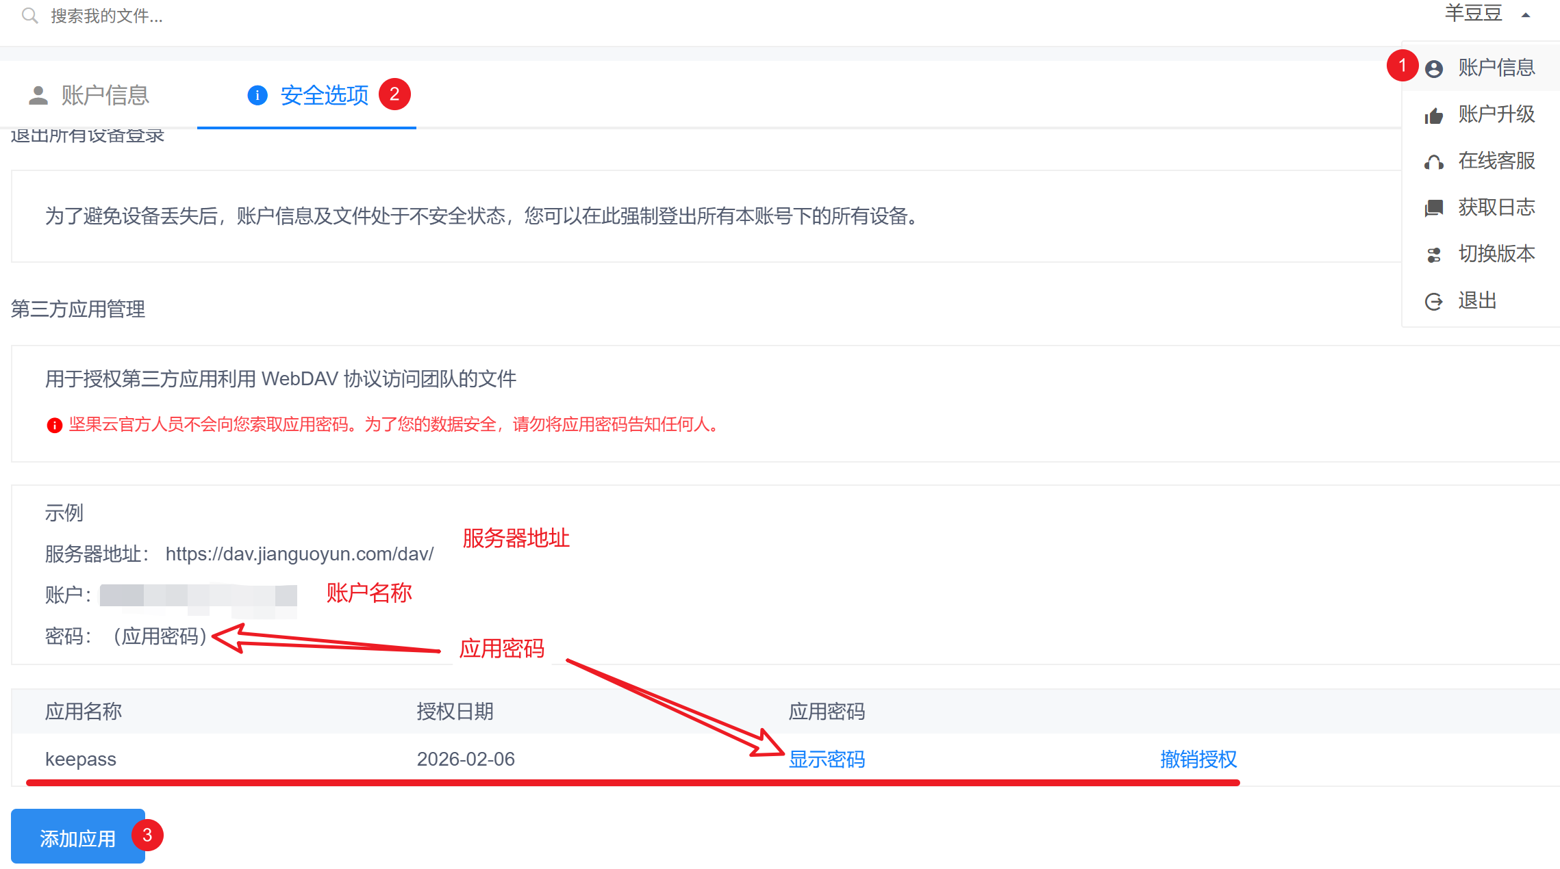Image resolution: width=1560 pixels, height=869 pixels.
Task: Click the get logs chat icon
Action: coord(1433,208)
